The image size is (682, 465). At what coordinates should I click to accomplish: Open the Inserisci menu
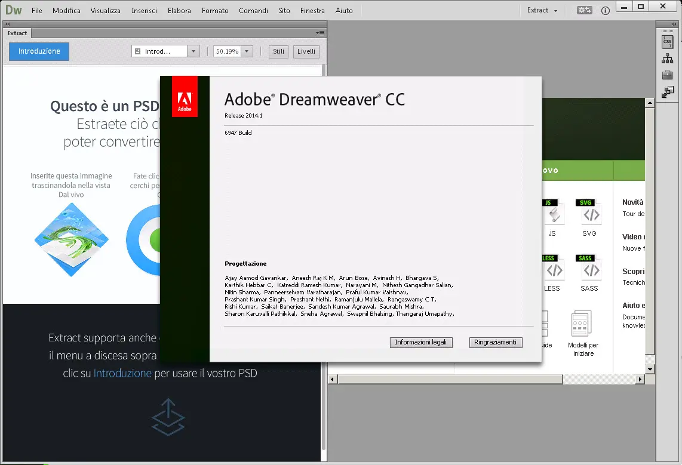[x=144, y=10]
